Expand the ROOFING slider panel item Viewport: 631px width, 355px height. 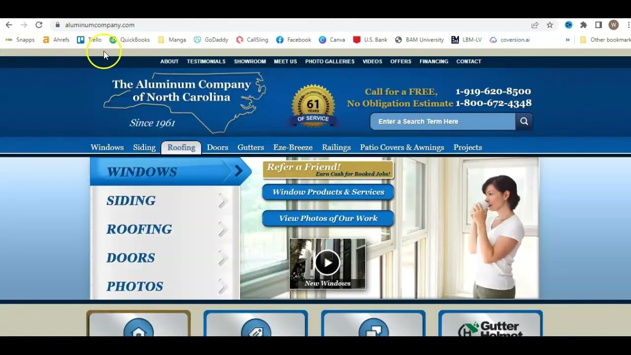click(x=165, y=229)
